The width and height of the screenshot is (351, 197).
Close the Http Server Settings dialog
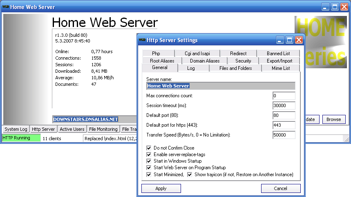(x=299, y=40)
